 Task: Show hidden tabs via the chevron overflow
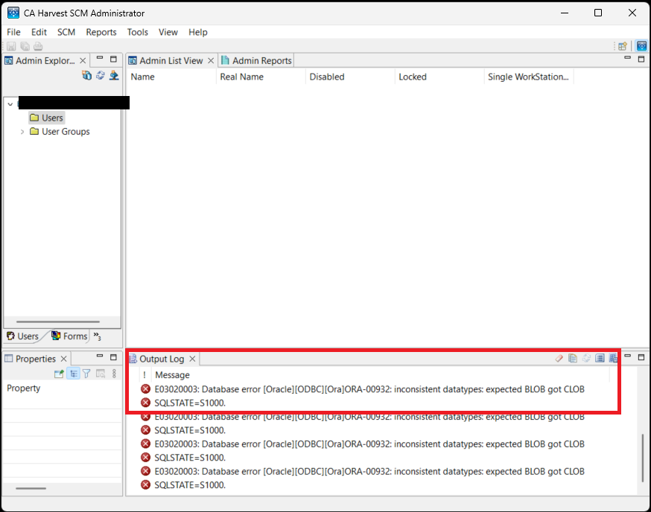tap(98, 336)
